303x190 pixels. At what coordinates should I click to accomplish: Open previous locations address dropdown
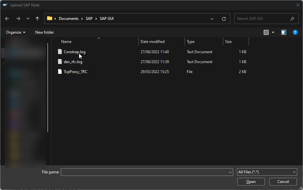pyautogui.click(x=212, y=19)
